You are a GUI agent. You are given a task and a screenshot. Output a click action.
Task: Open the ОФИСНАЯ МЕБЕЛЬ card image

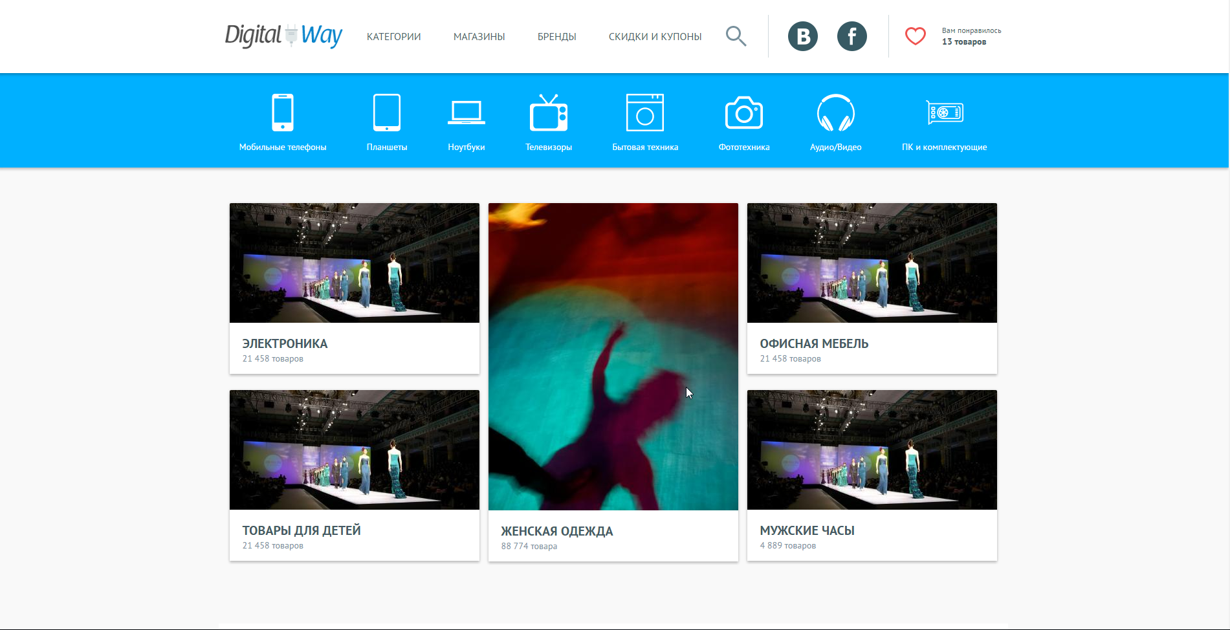[872, 263]
